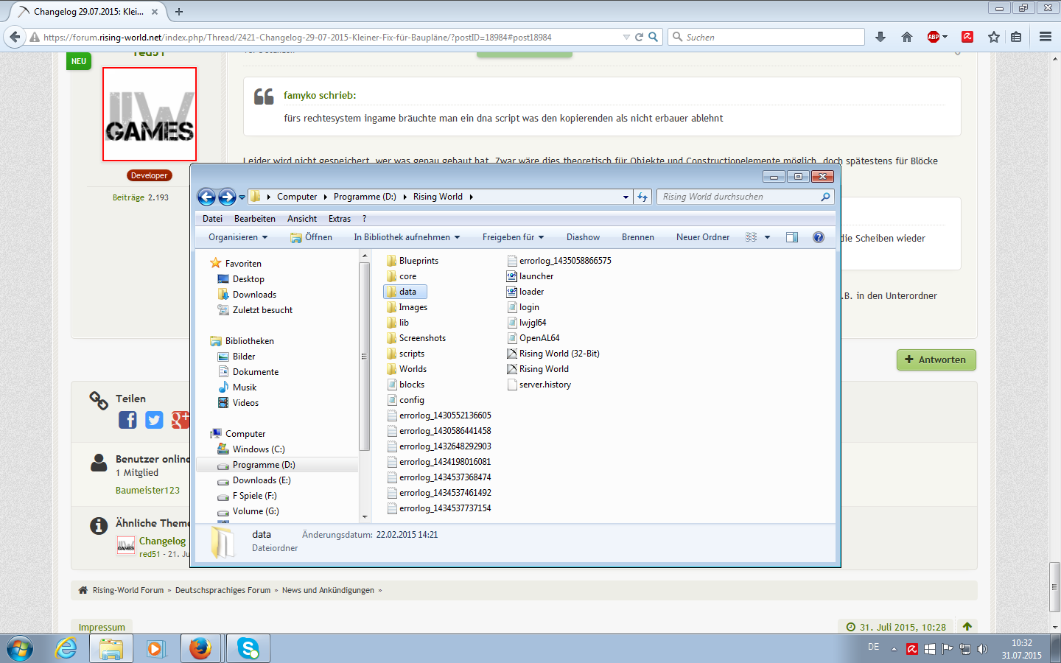This screenshot has height=663, width=1061.
Task: Expand the view options dropdown arrow
Action: click(767, 237)
